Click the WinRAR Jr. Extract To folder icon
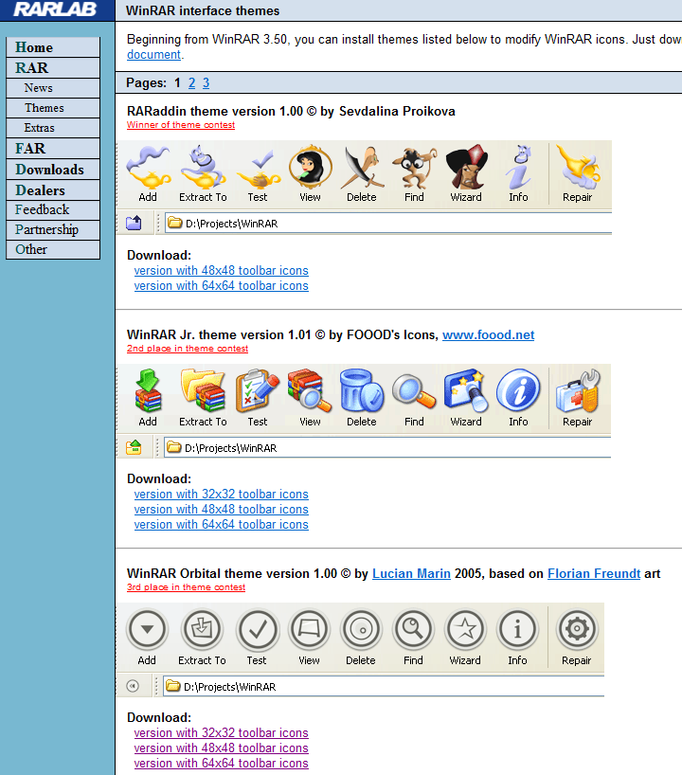This screenshot has width=682, height=775. click(x=203, y=390)
